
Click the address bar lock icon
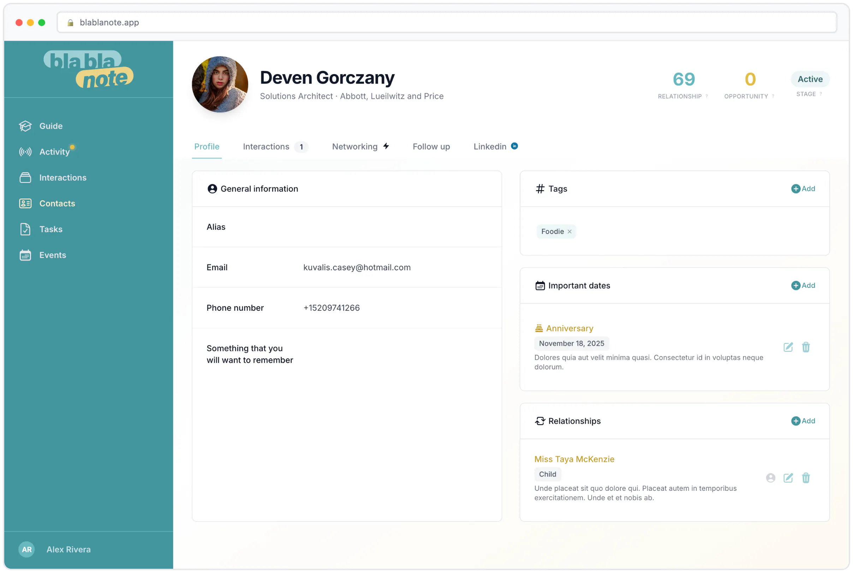coord(71,23)
